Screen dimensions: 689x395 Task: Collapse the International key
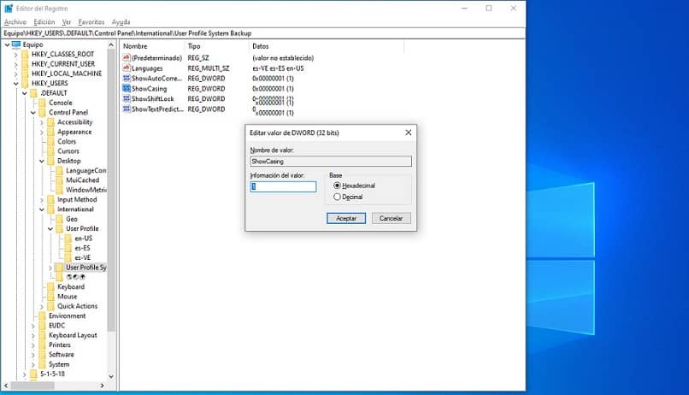pos(42,209)
